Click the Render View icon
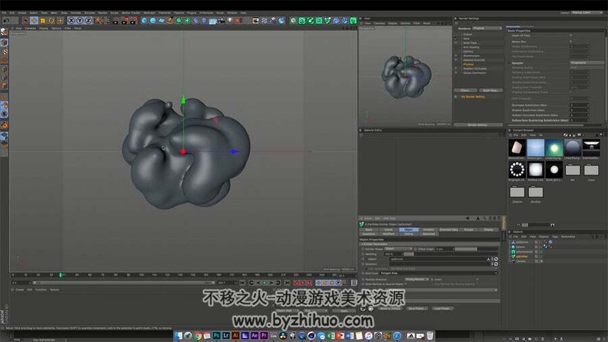Screen dimensions: 608x342 (116, 20)
